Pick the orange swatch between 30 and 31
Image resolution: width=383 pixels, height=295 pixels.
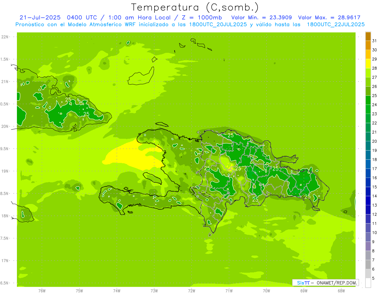(368, 46)
